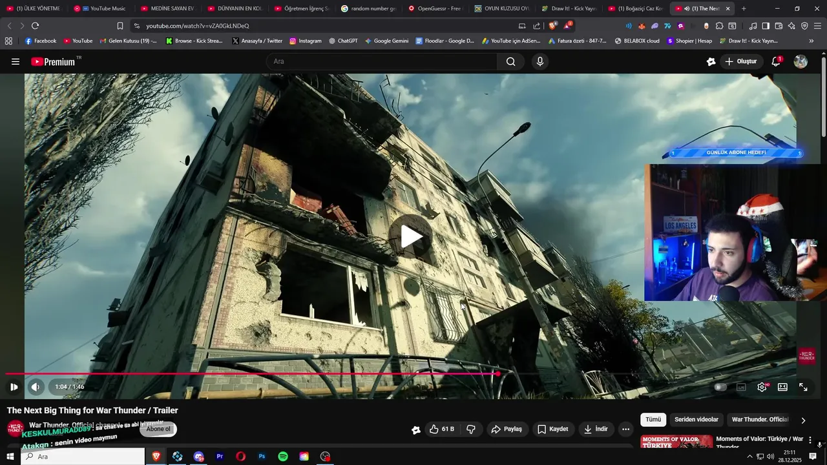Open Brave Leo AI sparkle icon

pos(791,26)
